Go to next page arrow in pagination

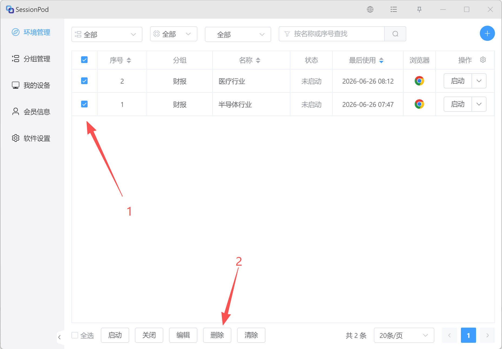point(487,335)
